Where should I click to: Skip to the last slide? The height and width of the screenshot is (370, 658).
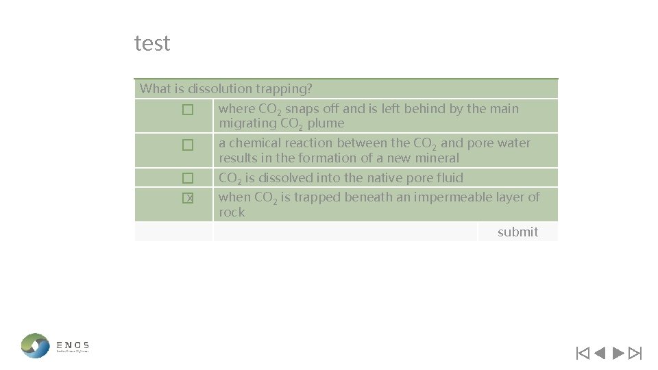tap(635, 354)
